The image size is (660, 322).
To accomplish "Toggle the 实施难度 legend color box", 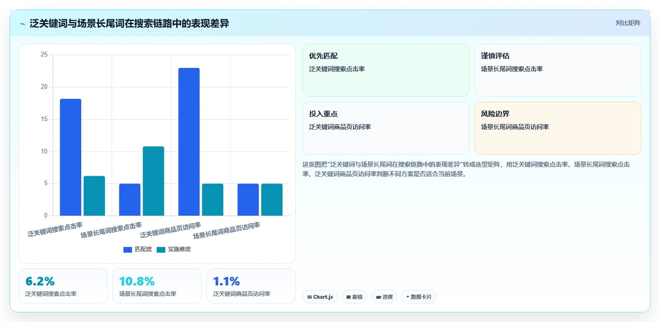I will [161, 249].
